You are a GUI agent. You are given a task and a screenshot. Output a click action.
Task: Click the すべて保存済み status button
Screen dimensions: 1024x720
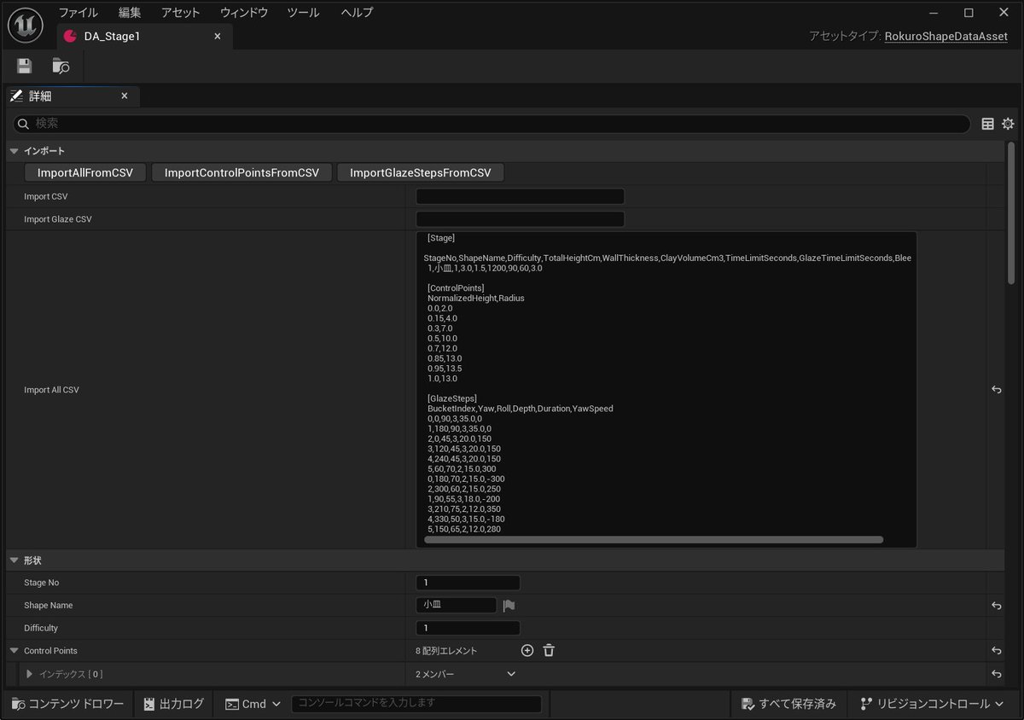click(789, 704)
